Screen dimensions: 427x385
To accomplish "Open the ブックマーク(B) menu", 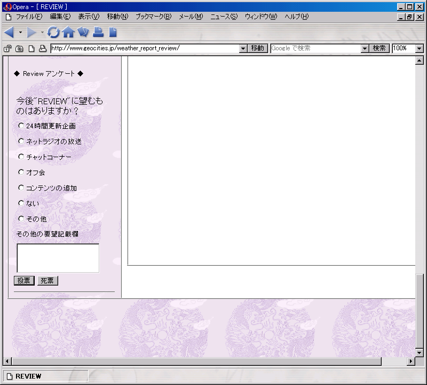I will tap(154, 17).
